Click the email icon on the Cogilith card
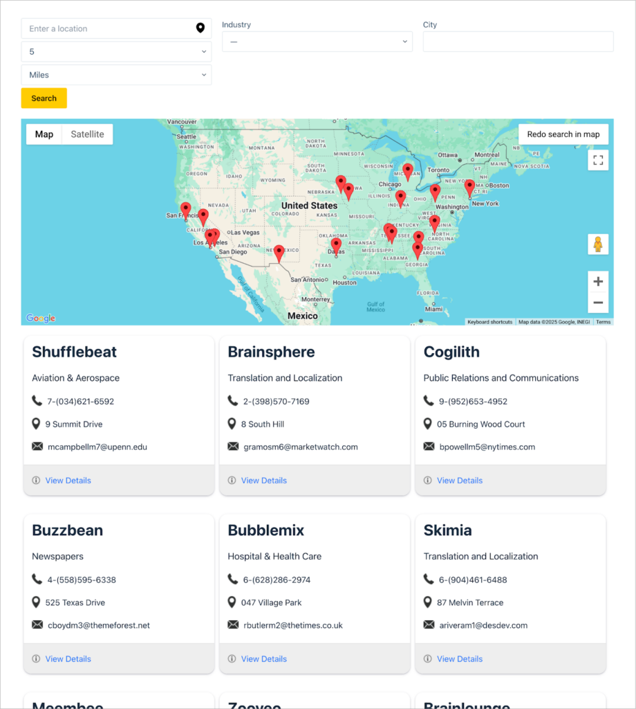Screen dimensions: 636x709 tap(429, 447)
